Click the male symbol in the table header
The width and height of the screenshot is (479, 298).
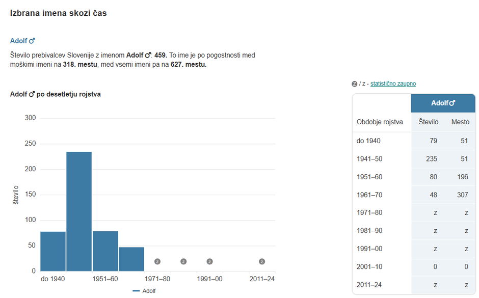[x=452, y=103]
